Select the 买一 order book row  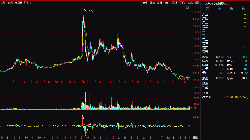click(x=225, y=36)
